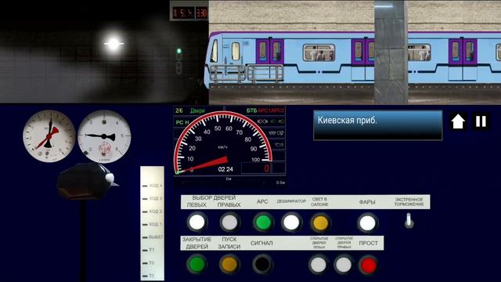This screenshot has height=282, width=501.
Task: Push the ОТКРЫТИЕ ДВЕРЕЙ ПРАВЫХ button
Action: point(343,265)
